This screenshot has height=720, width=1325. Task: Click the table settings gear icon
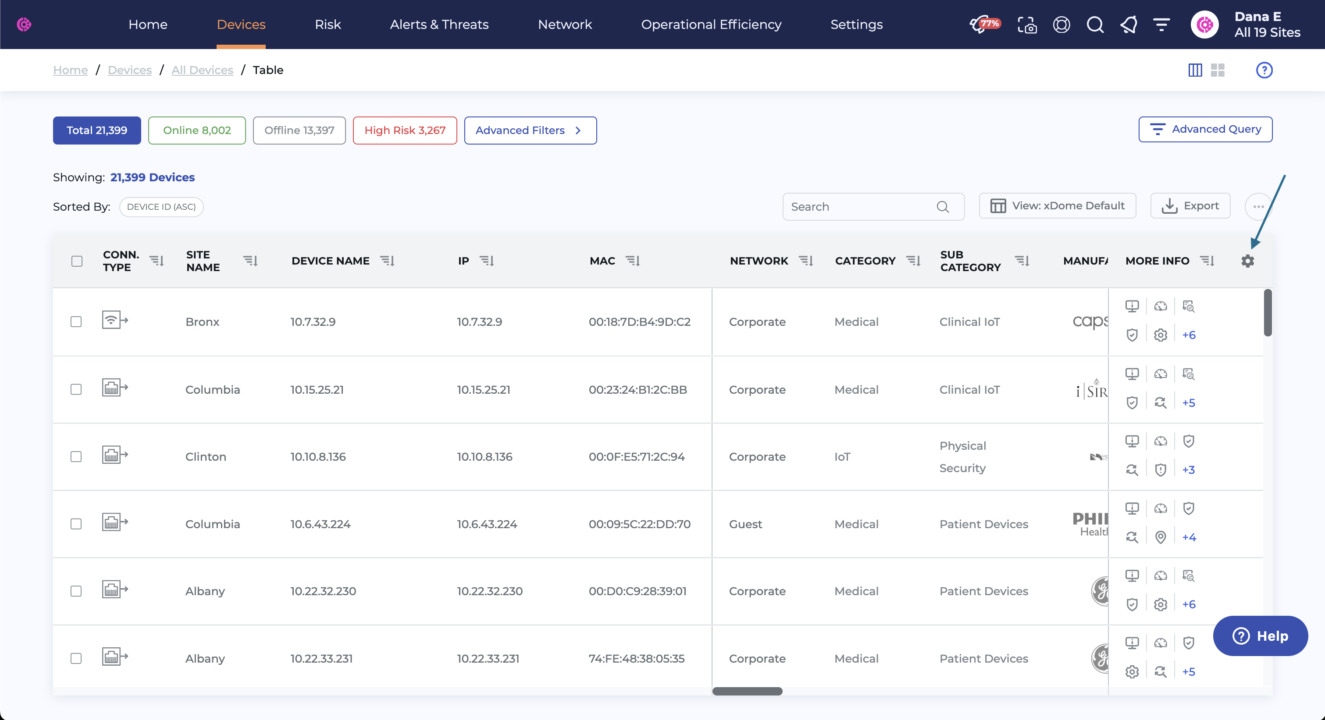(1247, 261)
